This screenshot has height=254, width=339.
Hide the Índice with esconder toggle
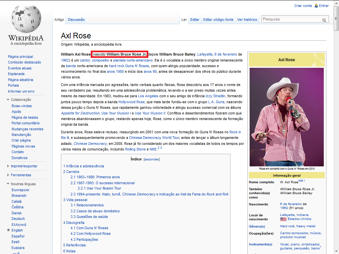[152, 159]
